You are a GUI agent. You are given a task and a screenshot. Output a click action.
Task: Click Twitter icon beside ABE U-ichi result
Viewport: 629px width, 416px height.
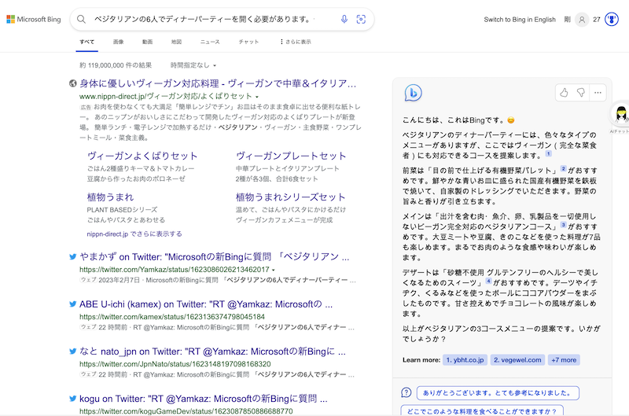tap(72, 304)
